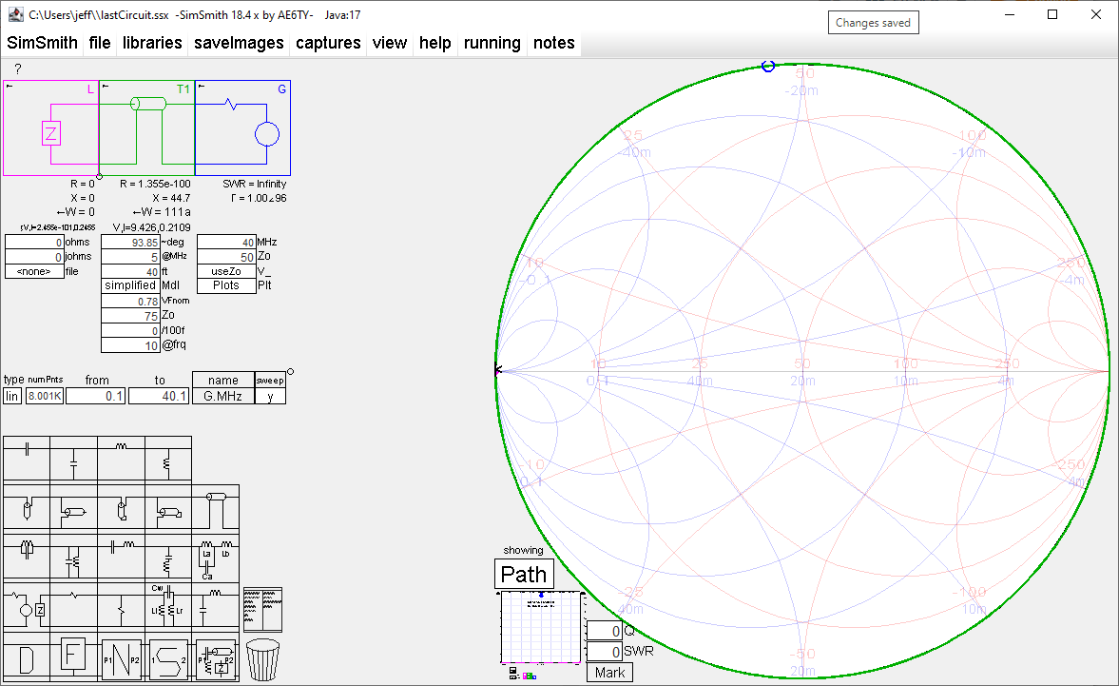Edit the T1 length ft field
This screenshot has height=686, width=1119.
130,271
